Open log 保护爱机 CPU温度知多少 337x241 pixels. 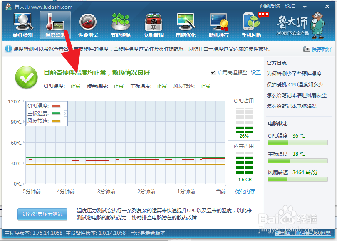tap(295, 84)
